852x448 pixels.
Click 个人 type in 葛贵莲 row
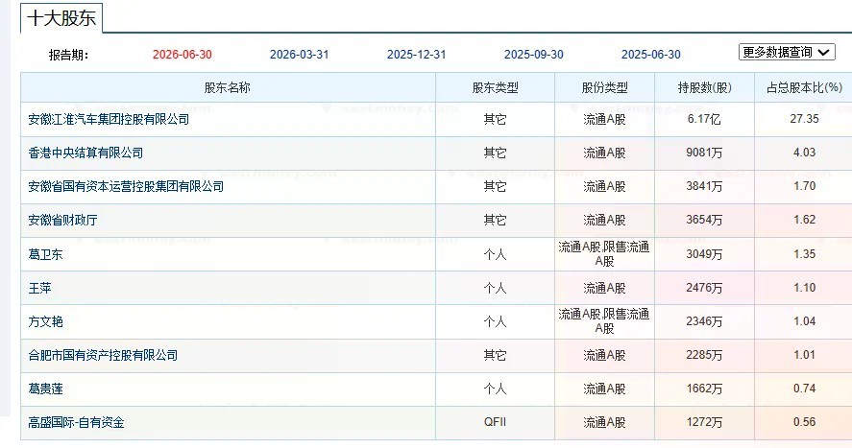[x=495, y=389]
